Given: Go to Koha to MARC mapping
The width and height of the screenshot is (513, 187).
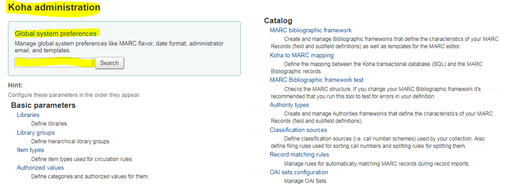Looking at the screenshot, I should [301, 56].
